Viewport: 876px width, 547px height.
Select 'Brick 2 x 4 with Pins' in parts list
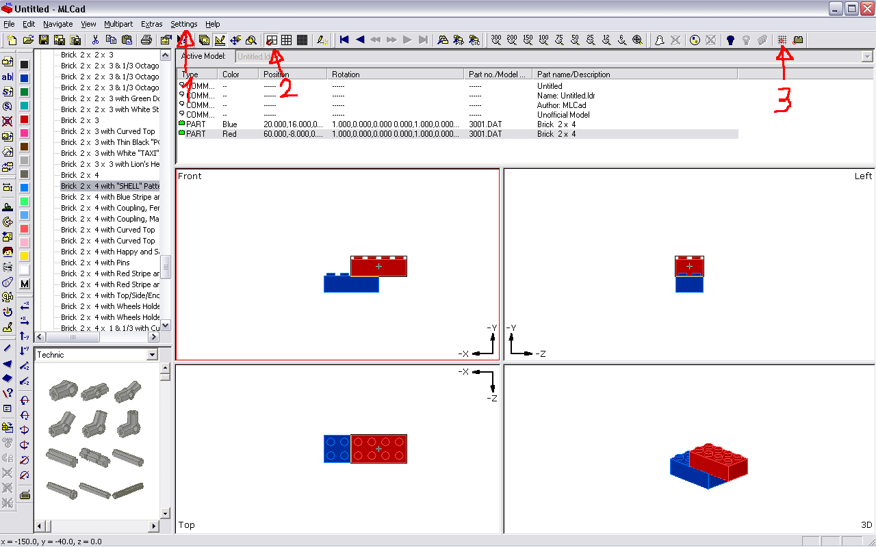[95, 263]
